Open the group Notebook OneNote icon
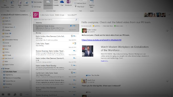173x97 pixels. (x=68, y=3)
